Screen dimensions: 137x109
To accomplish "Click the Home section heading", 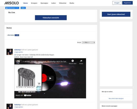I will tap(9, 28).
